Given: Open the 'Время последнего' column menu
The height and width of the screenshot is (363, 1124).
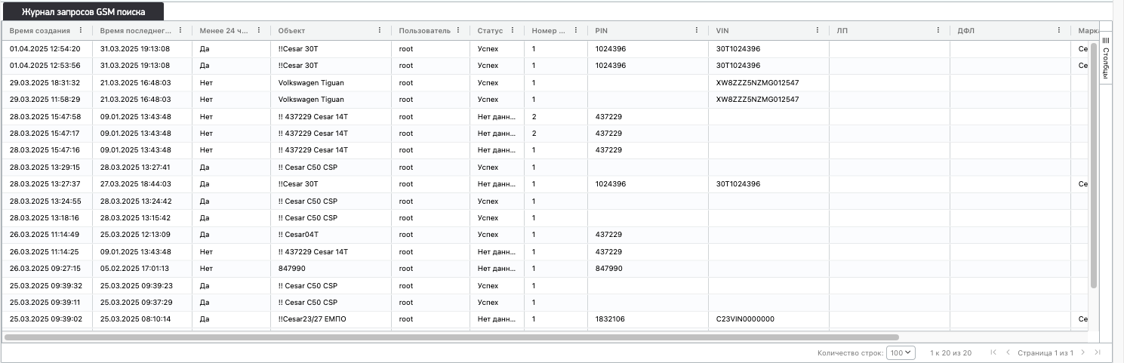Looking at the screenshot, I should click(x=180, y=30).
